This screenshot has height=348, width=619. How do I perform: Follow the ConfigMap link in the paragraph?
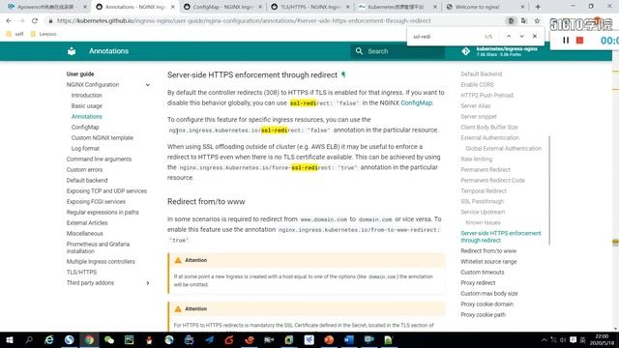click(x=416, y=103)
